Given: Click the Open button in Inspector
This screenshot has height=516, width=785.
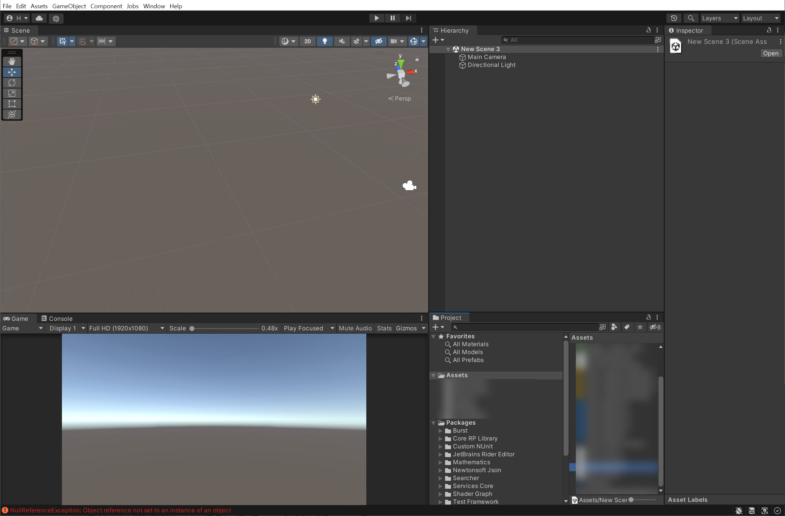Looking at the screenshot, I should click(x=771, y=53).
